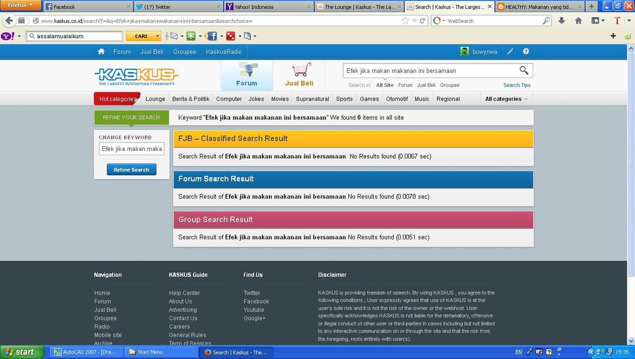Image resolution: width=635 pixels, height=359 pixels.
Task: Open Twitter link under Find Us
Action: click(252, 293)
